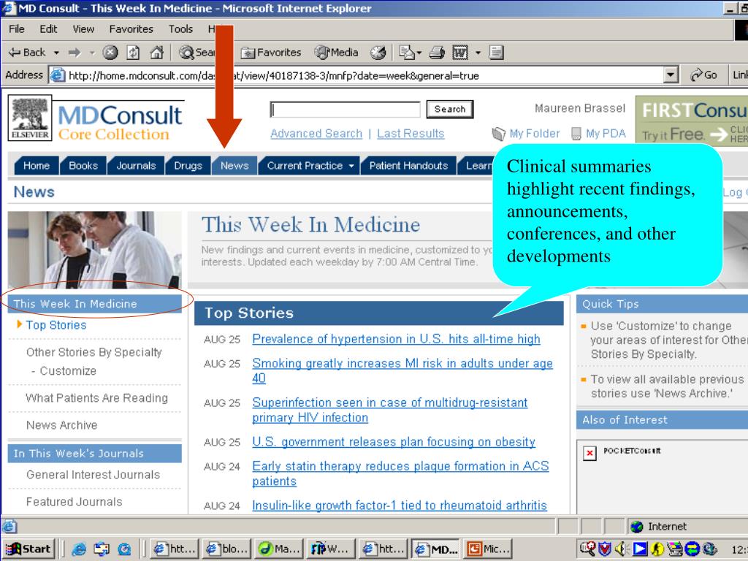Launch Internet Explorer from the quick launch

coord(79,549)
